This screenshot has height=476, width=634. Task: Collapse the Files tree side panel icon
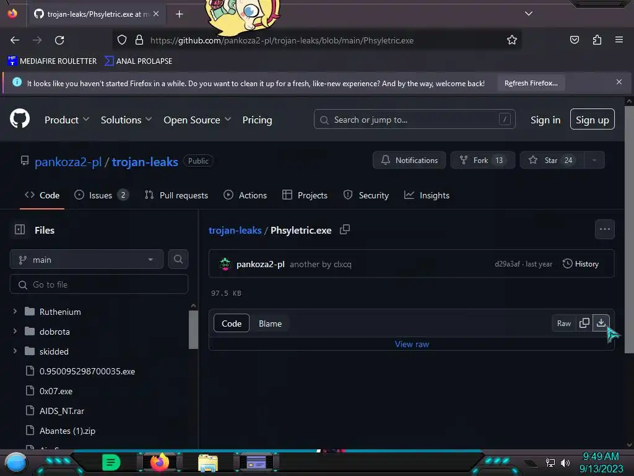[19, 229]
